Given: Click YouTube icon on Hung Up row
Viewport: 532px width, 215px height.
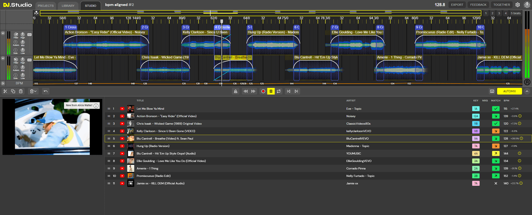Looking at the screenshot, I should click(122, 146).
